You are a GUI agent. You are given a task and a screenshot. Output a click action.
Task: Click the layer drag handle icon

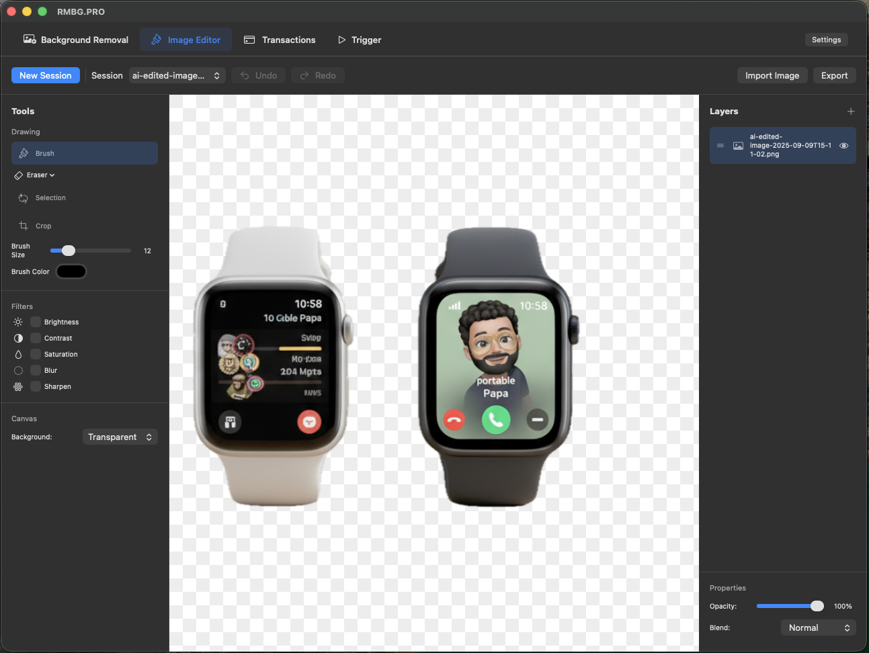720,146
